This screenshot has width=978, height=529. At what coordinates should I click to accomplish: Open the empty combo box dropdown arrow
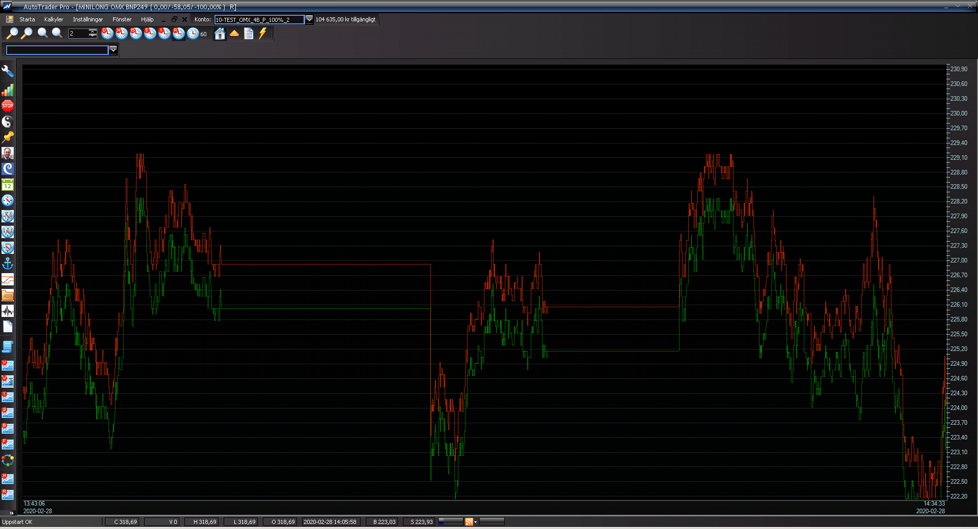113,50
